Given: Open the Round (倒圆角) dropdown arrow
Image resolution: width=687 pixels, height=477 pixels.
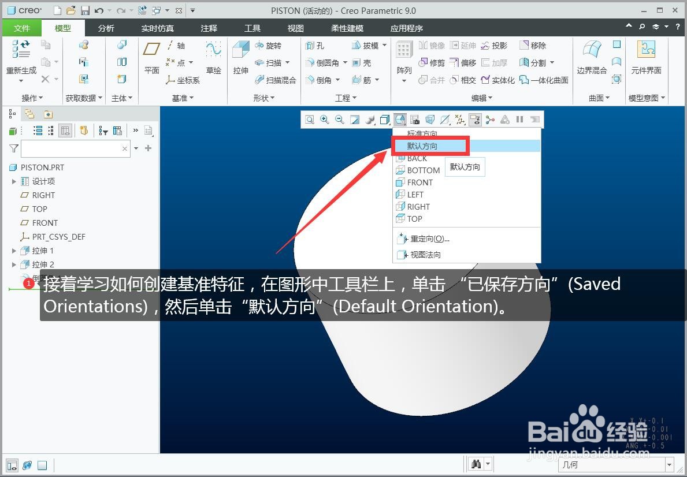Looking at the screenshot, I should 345,63.
